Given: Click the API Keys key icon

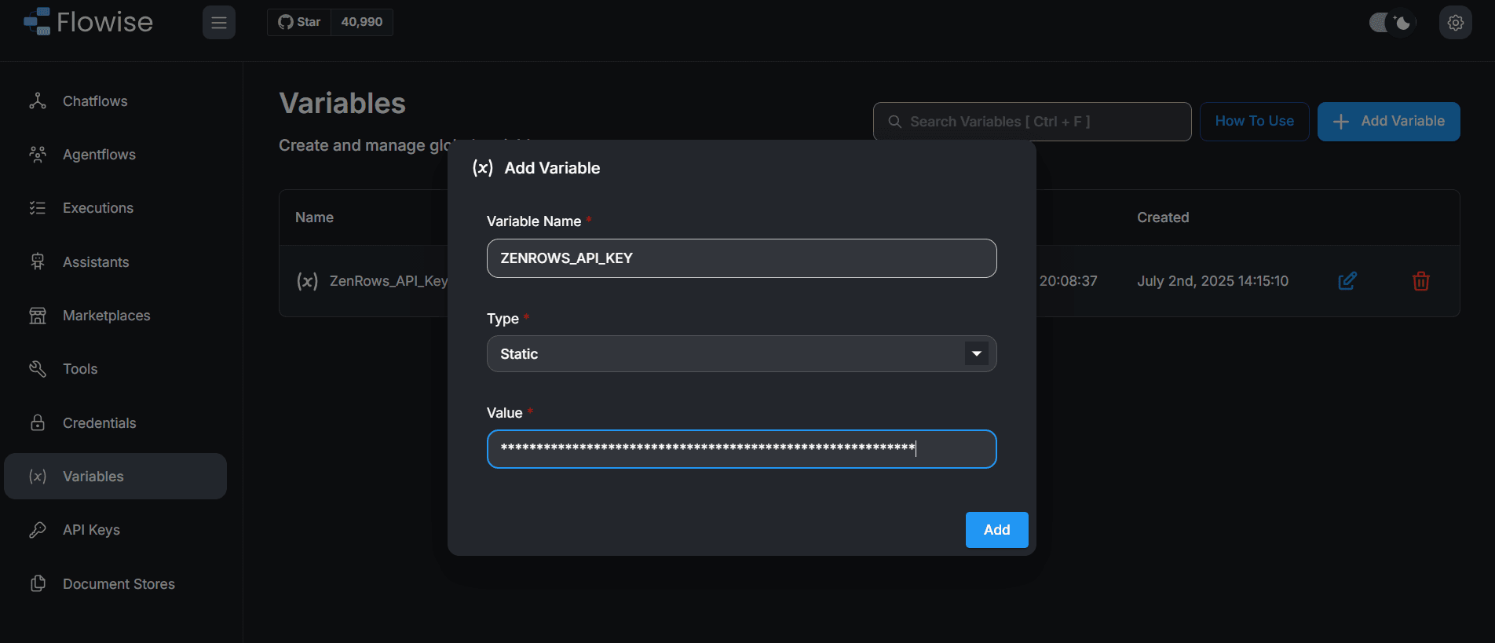Looking at the screenshot, I should pyautogui.click(x=38, y=530).
